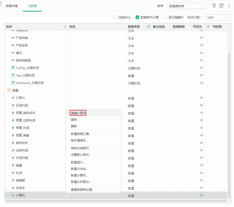The height and width of the screenshot is (207, 234).
Task: Switch to the 数据详情 tab
Action: click(12, 6)
